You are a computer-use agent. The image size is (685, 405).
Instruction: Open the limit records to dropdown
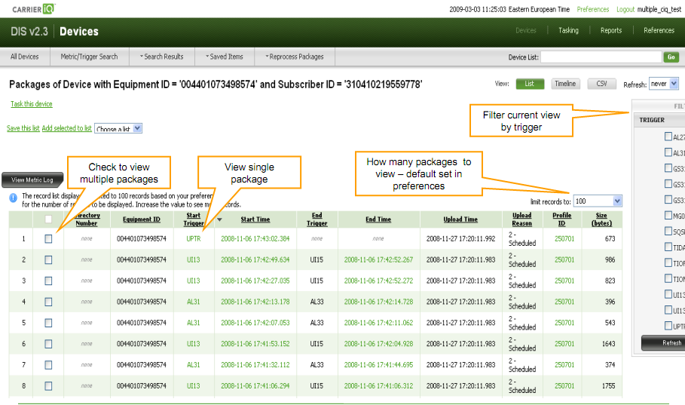pyautogui.click(x=617, y=201)
